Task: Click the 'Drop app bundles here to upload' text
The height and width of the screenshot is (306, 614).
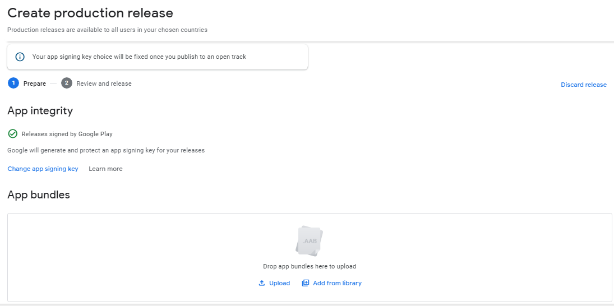Action: [310, 266]
